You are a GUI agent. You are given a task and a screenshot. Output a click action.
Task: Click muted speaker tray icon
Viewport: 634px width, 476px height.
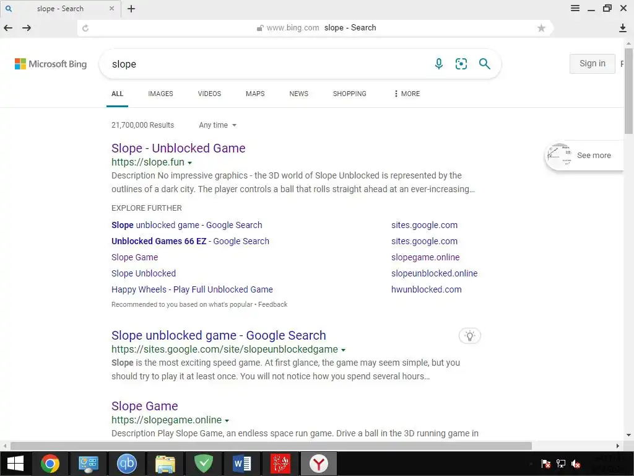[576, 464]
